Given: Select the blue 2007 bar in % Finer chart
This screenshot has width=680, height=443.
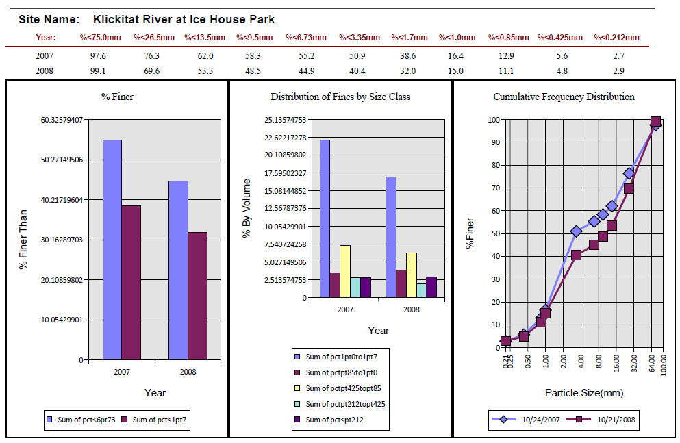Looking at the screenshot, I should (x=112, y=249).
